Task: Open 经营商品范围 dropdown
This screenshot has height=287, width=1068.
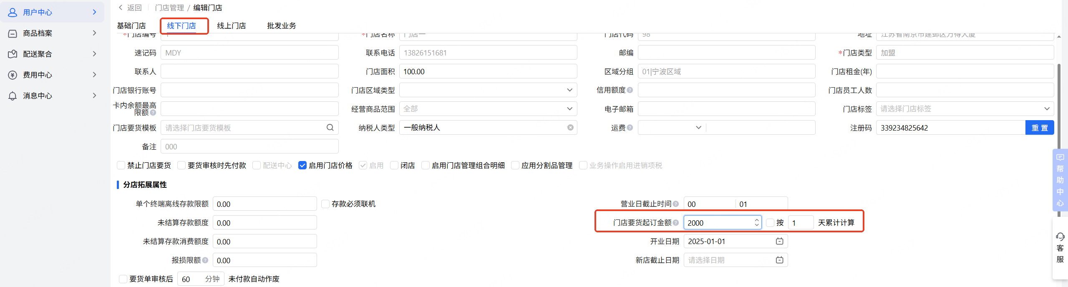Action: 488,109
